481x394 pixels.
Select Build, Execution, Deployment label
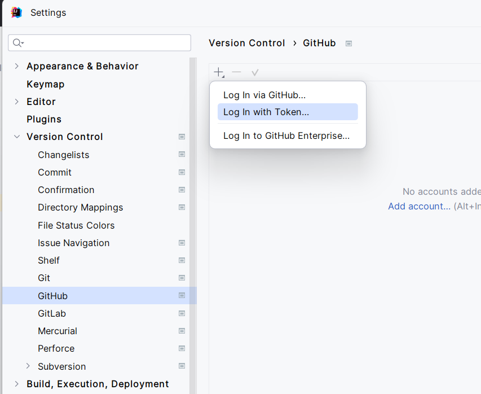[98, 384]
